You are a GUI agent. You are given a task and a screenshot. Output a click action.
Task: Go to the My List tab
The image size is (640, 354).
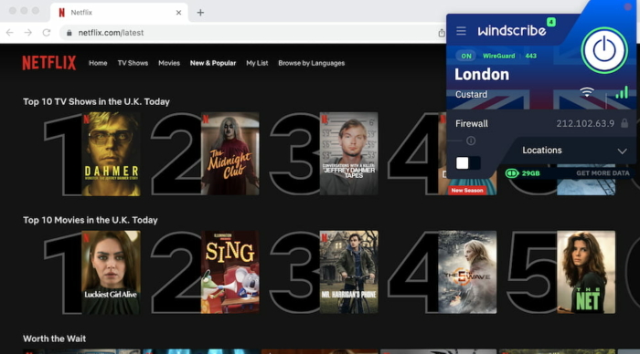pos(257,63)
